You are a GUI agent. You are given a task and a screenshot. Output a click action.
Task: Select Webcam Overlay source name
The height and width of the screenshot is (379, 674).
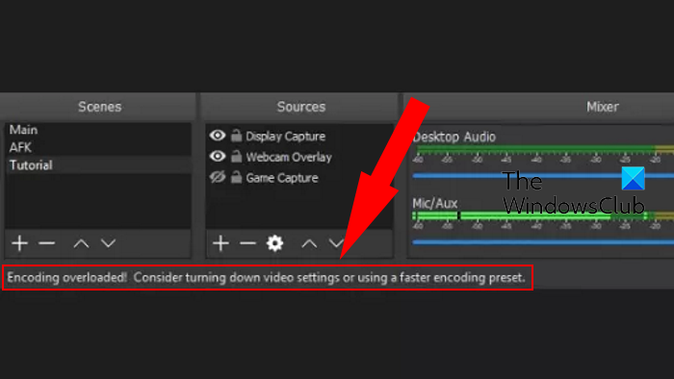tap(289, 157)
